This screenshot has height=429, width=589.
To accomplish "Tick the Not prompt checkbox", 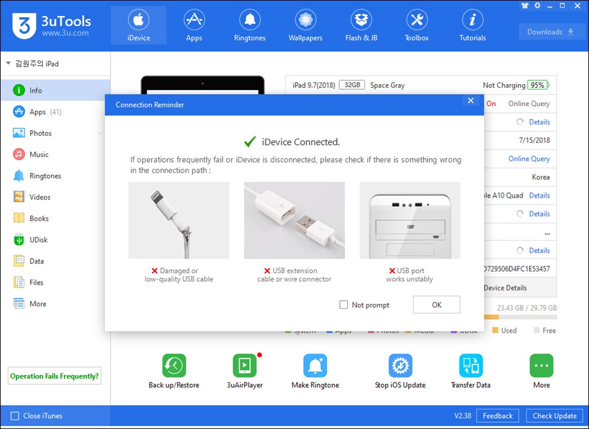I will [x=344, y=304].
